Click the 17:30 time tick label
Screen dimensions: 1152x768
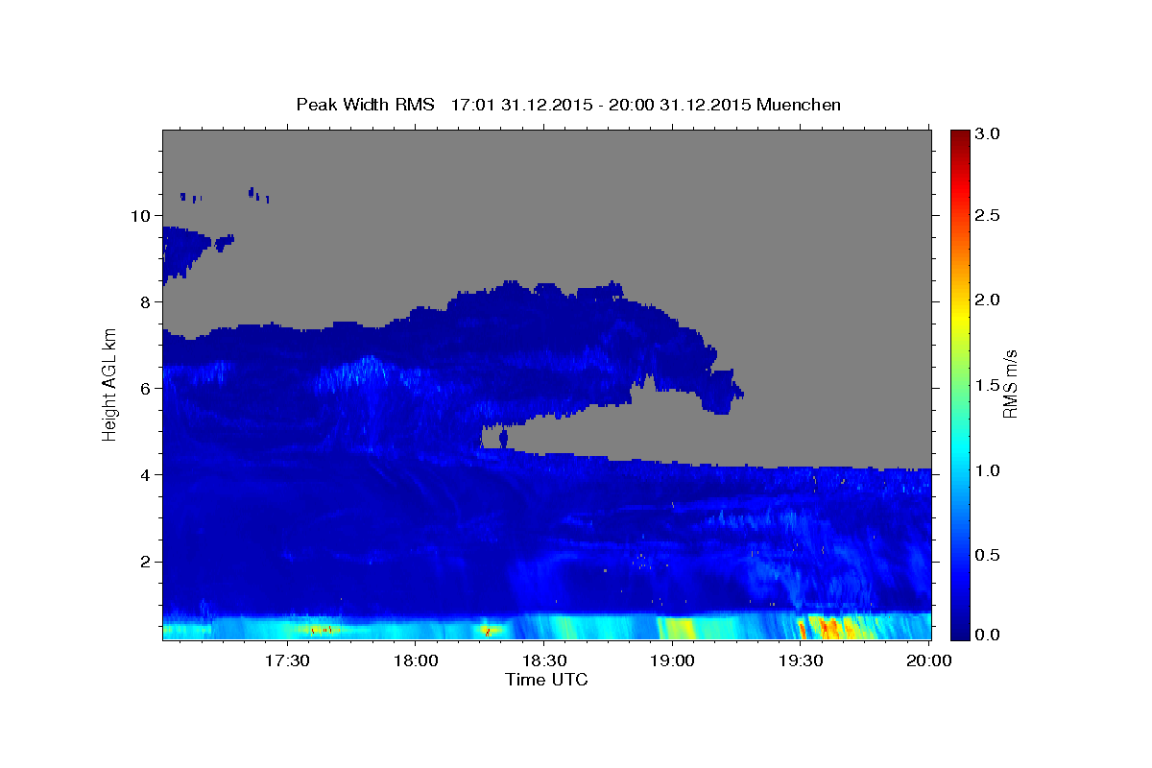(286, 661)
